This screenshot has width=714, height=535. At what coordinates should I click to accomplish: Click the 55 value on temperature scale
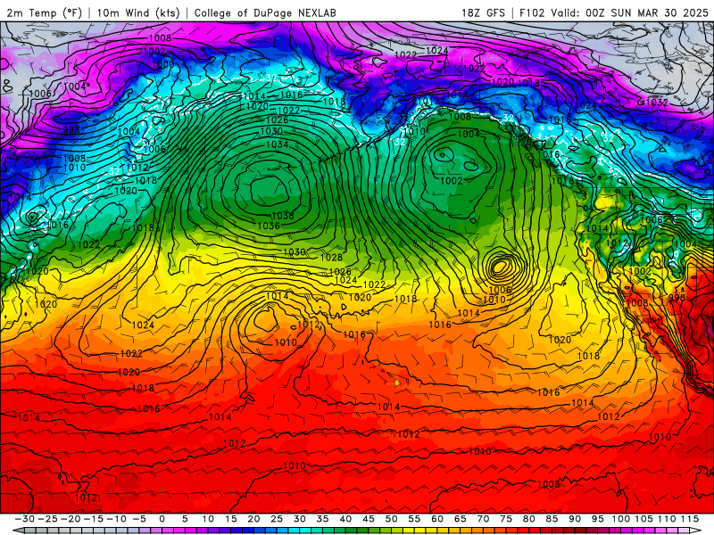pyautogui.click(x=414, y=519)
